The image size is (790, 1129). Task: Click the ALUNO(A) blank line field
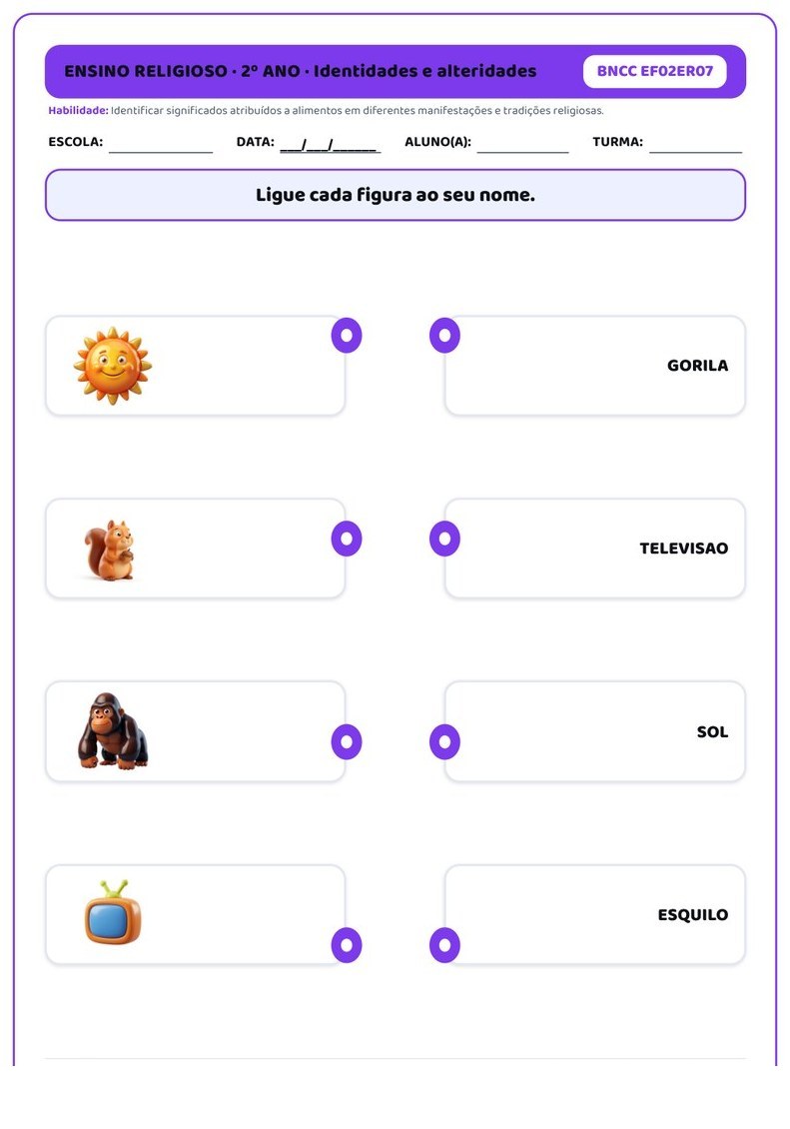[x=523, y=144]
